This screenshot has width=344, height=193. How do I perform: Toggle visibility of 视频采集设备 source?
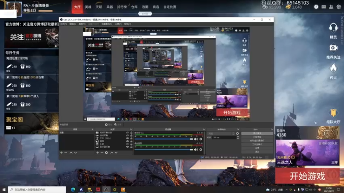click(x=127, y=133)
